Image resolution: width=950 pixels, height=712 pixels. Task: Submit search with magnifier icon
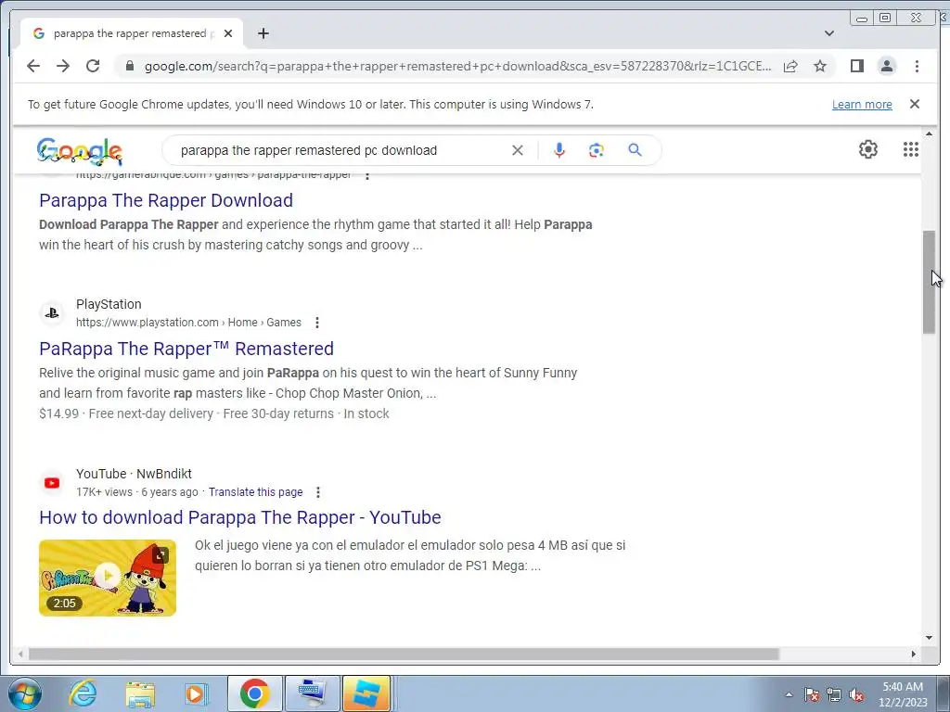tap(635, 150)
